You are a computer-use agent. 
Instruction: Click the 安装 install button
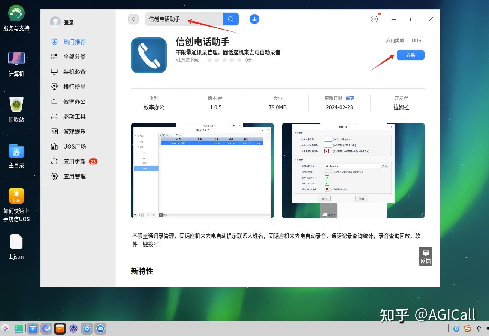[411, 55]
